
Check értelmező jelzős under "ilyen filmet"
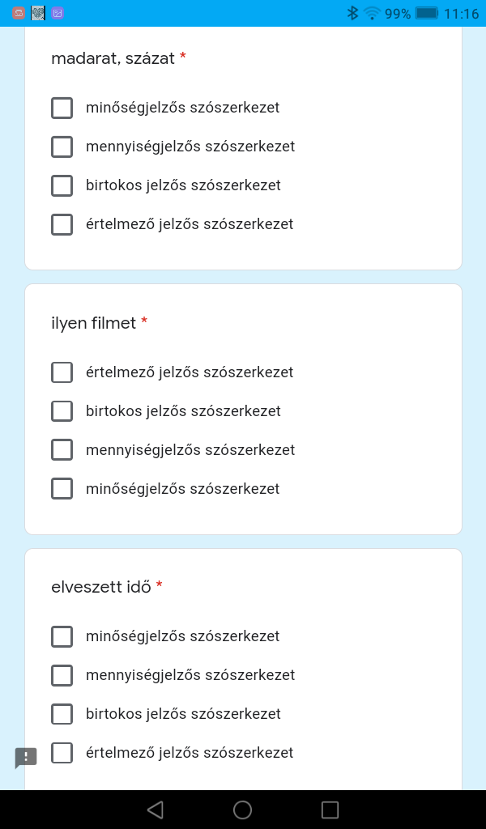tap(62, 372)
